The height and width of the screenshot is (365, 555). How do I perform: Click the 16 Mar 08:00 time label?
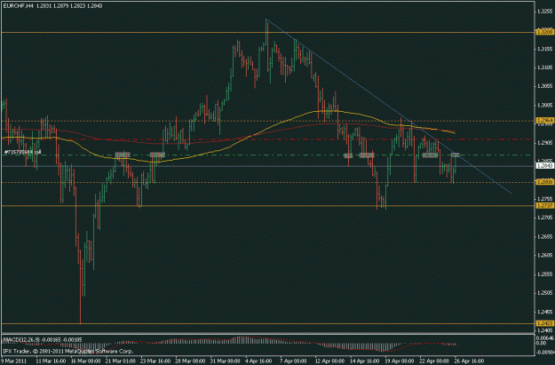coord(85,361)
